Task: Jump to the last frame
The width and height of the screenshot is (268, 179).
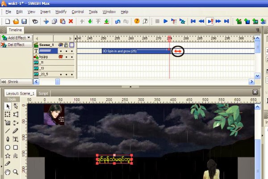Action: [x=226, y=21]
